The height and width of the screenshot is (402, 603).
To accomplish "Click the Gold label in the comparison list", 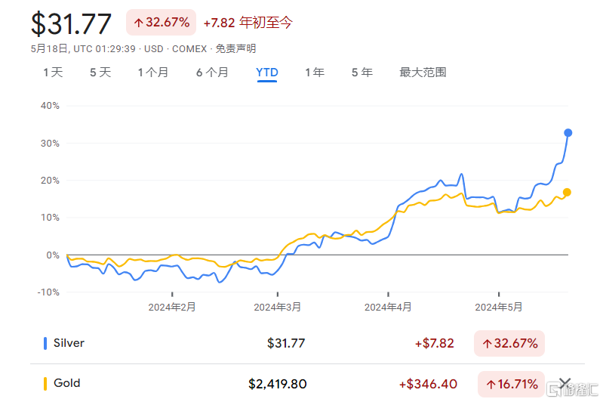I will 66,384.
